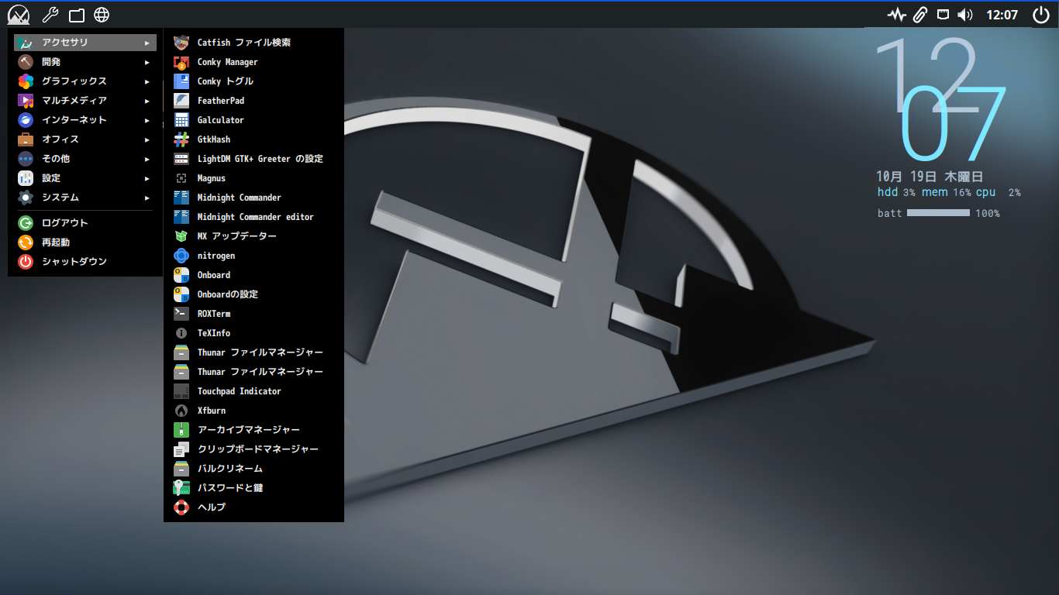Expand the インターネット submenu arrow
Screen dimensions: 1059x595
pos(147,120)
